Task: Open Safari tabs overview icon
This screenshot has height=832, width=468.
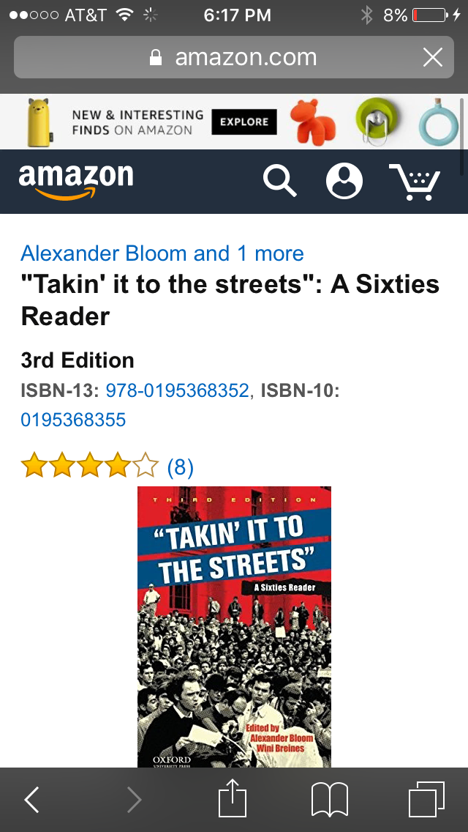Action: (x=426, y=800)
